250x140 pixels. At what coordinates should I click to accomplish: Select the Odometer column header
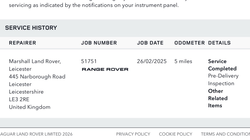189,43
